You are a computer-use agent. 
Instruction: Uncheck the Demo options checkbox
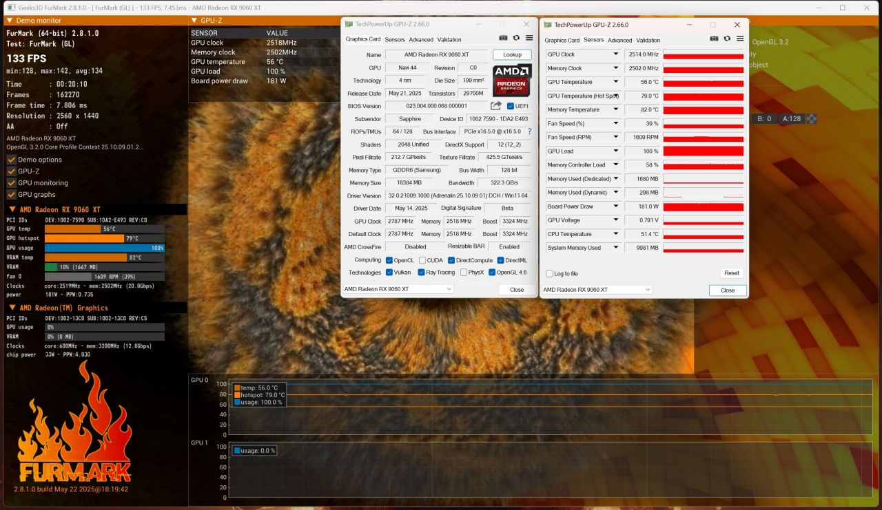pyautogui.click(x=11, y=160)
